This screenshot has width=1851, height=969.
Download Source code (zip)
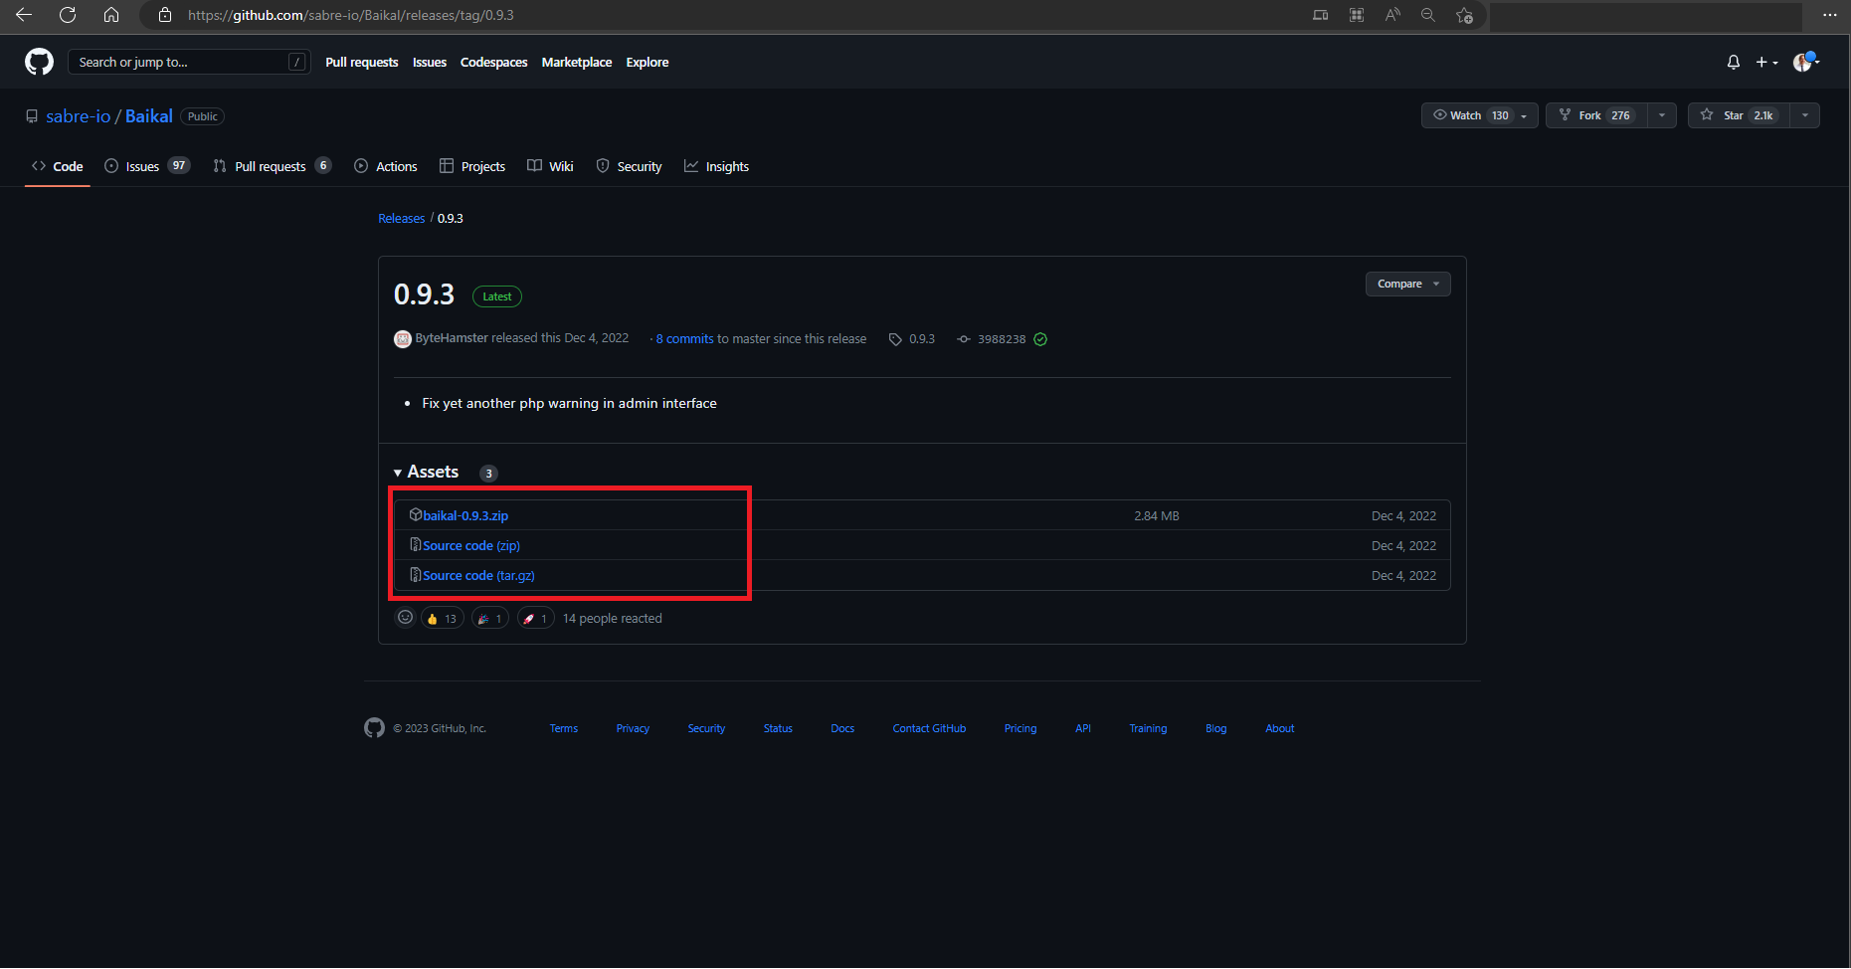[x=471, y=545]
